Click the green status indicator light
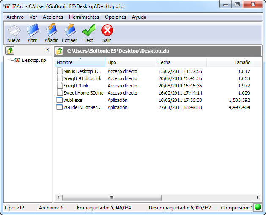266x215 pixels. click(258, 207)
